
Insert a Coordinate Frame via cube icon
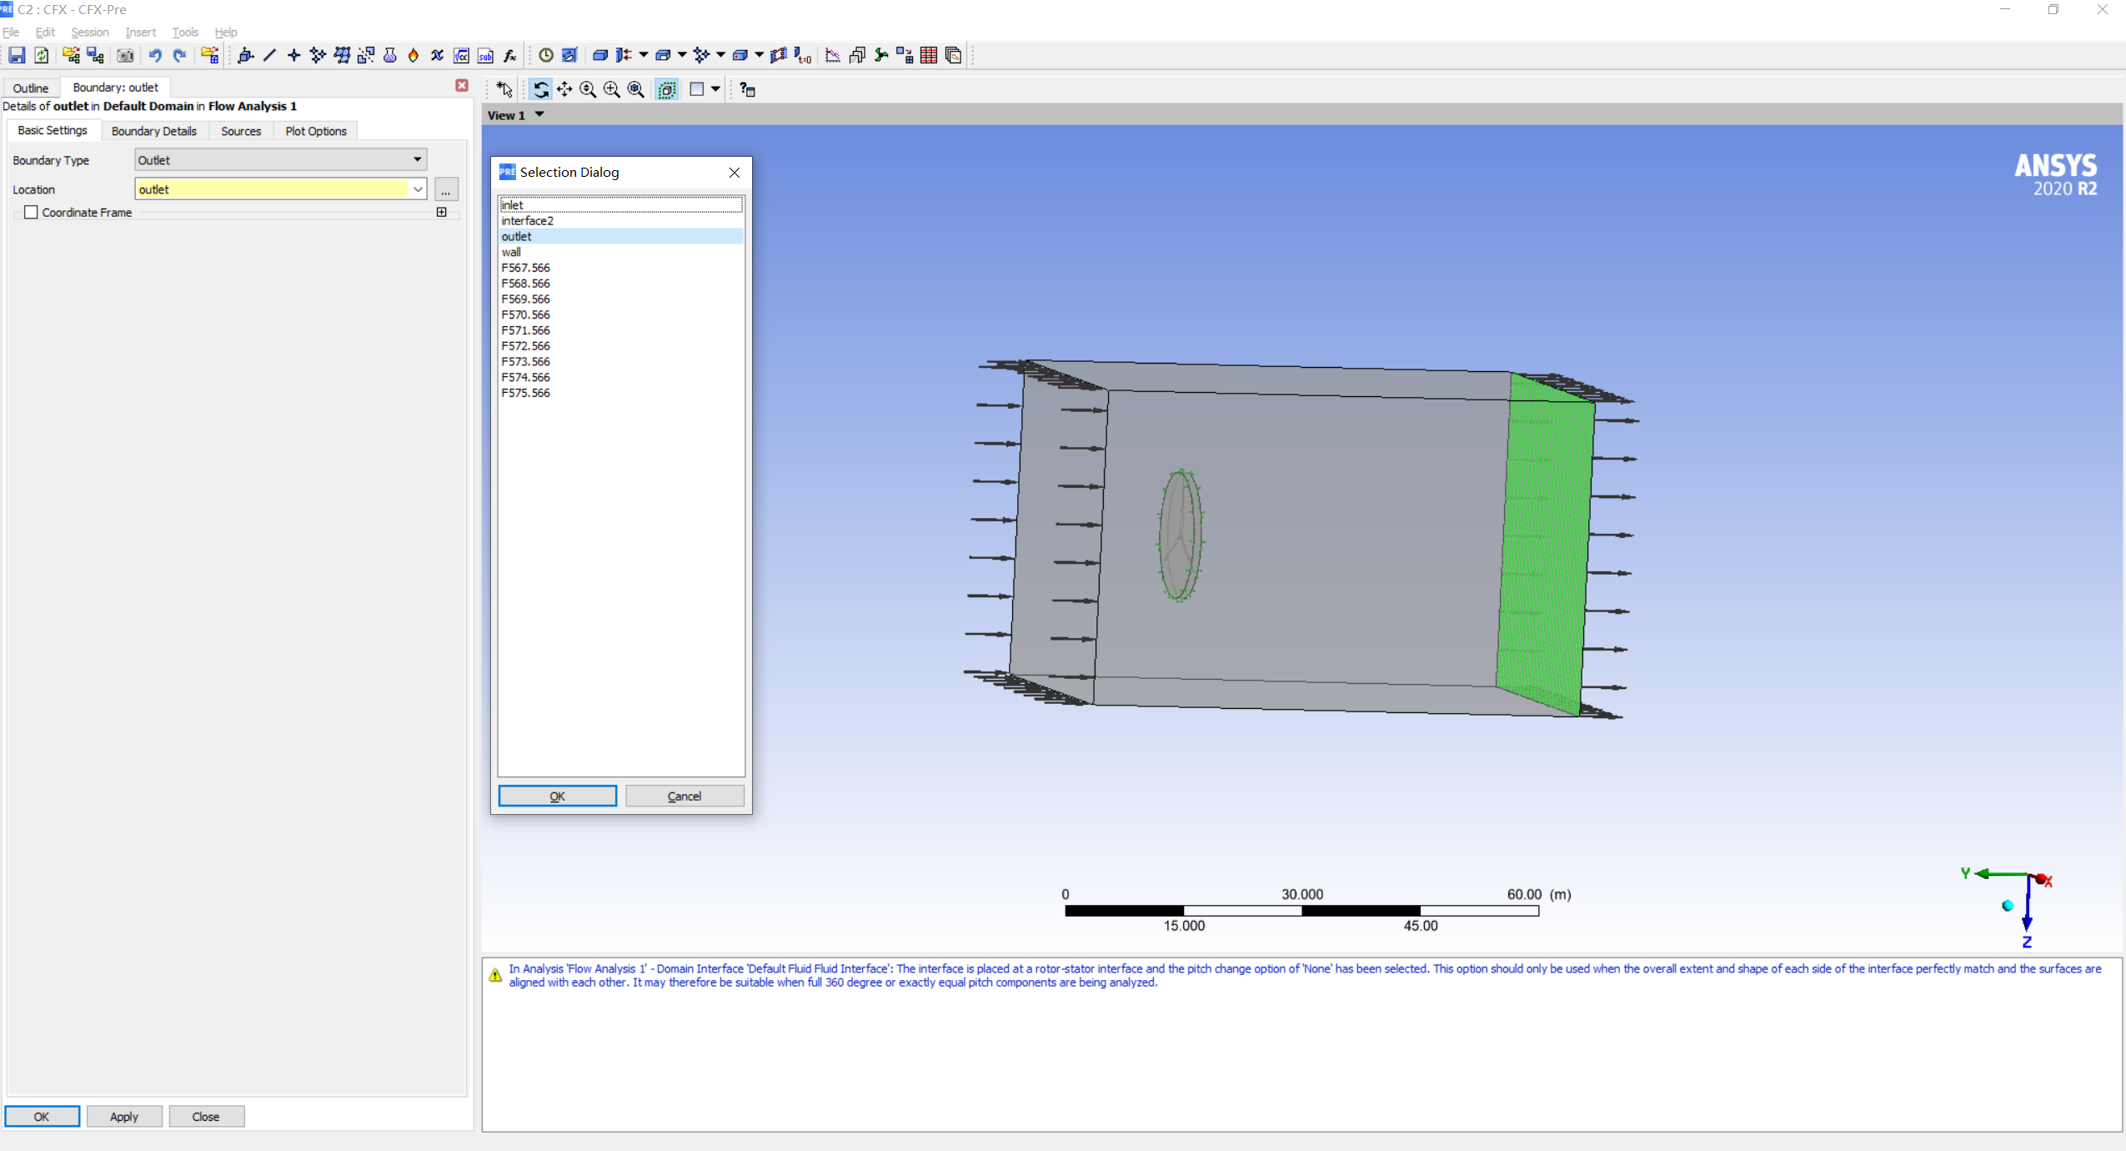tap(245, 55)
